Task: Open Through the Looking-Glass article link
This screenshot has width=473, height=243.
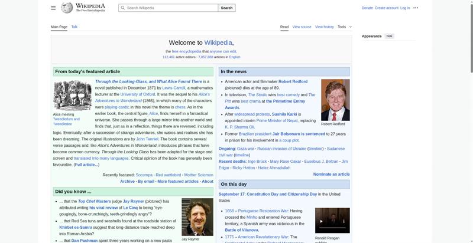Action: (x=148, y=81)
